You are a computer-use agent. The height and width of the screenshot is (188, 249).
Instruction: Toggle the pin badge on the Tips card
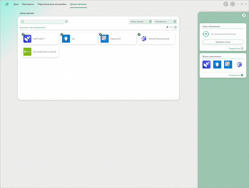point(62,34)
